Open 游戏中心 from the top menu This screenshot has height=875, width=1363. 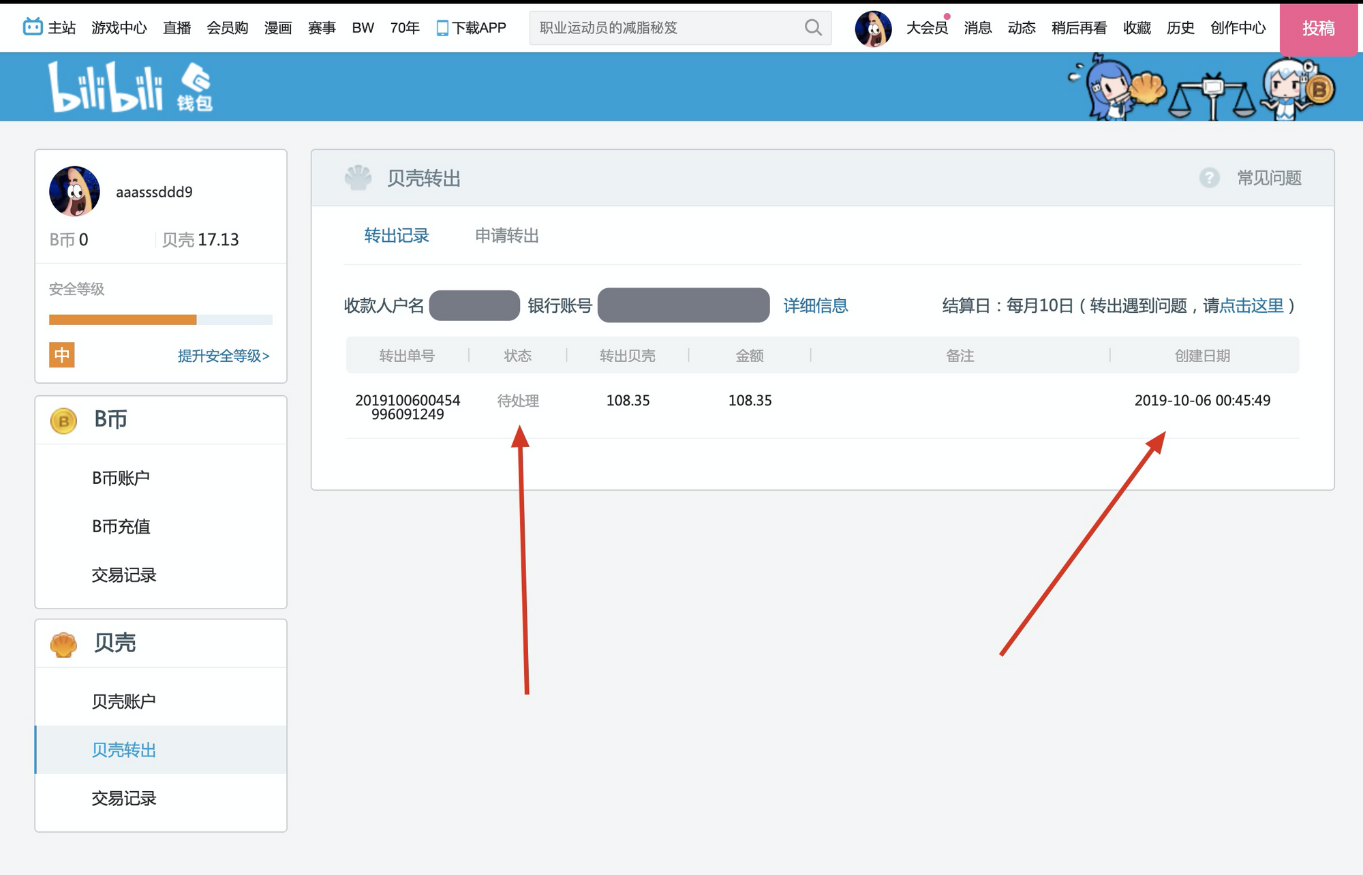point(119,27)
